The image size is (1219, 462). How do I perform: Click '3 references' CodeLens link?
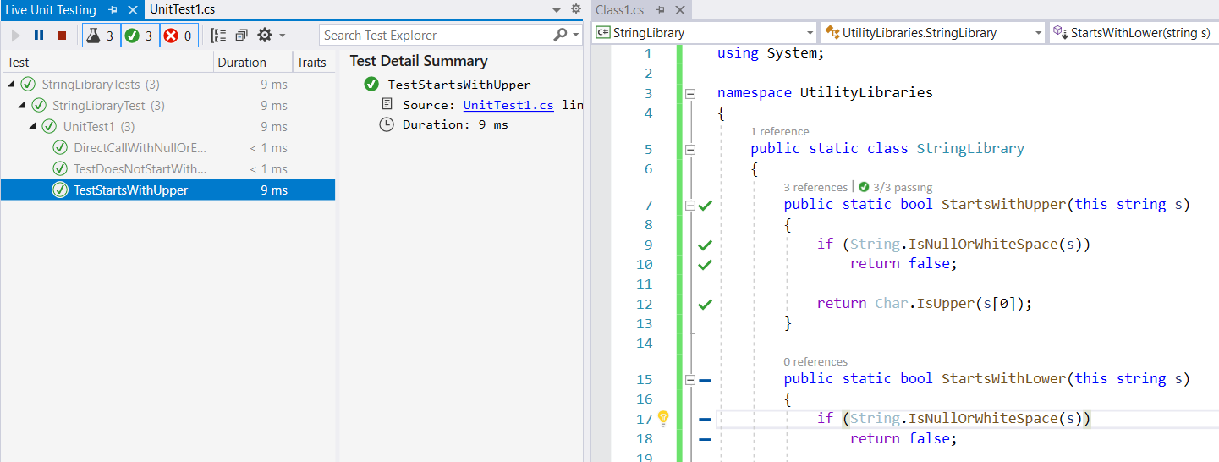point(815,187)
